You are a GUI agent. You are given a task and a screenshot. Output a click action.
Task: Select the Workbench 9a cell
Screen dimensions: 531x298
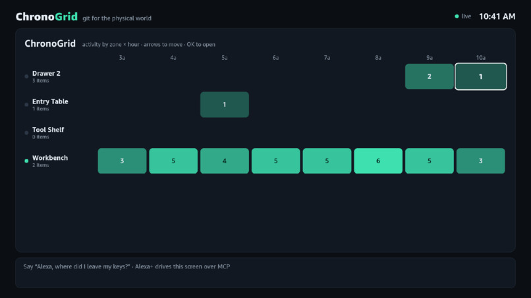(x=429, y=161)
